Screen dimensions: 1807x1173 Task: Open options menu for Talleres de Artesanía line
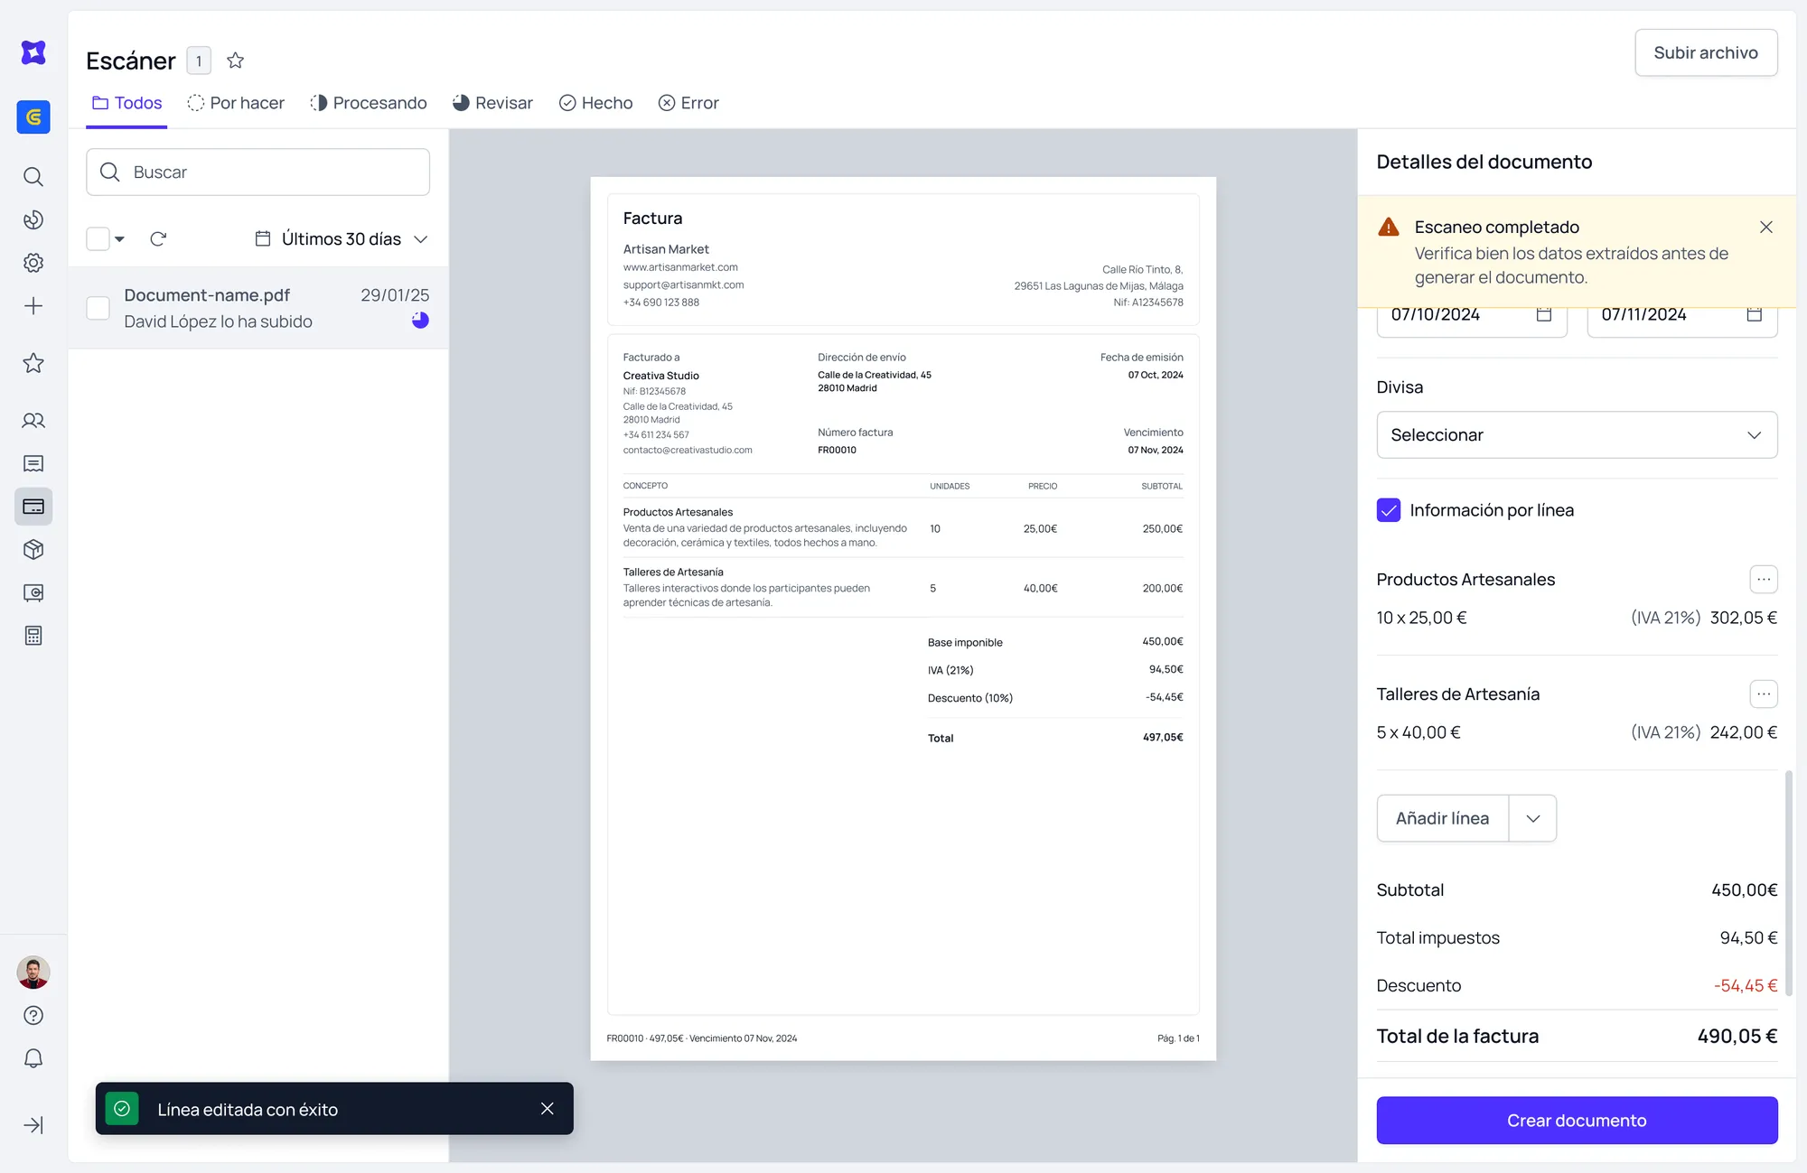[1764, 694]
